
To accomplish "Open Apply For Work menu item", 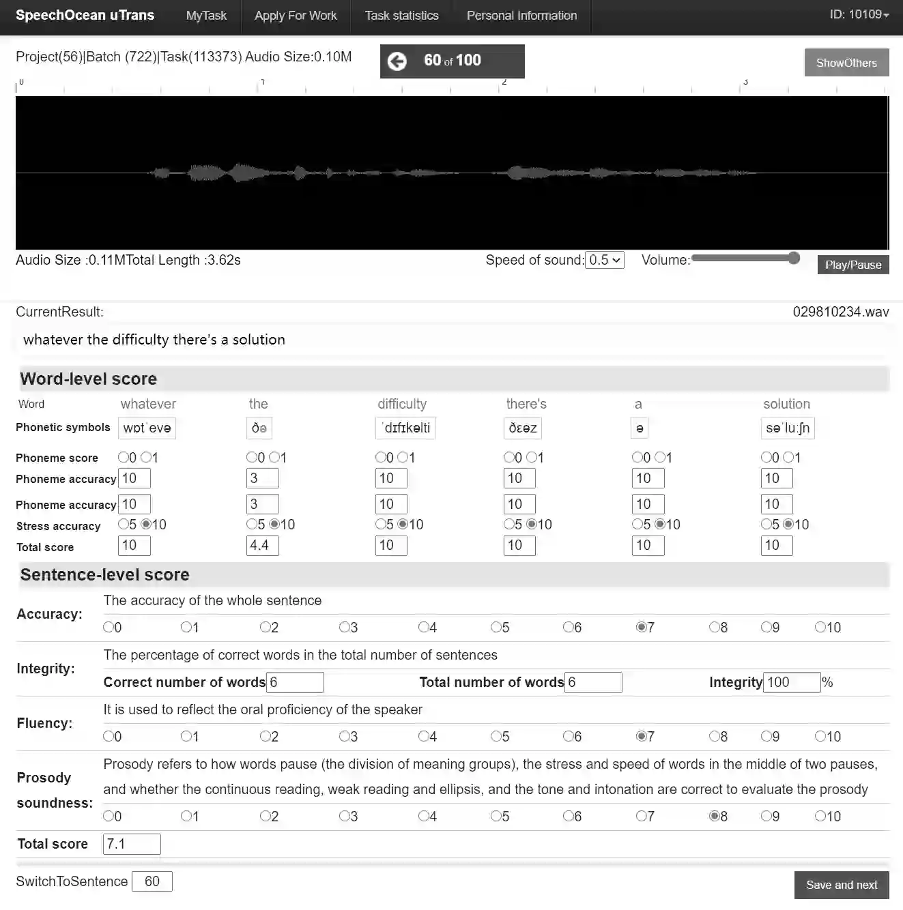I will click(x=296, y=16).
